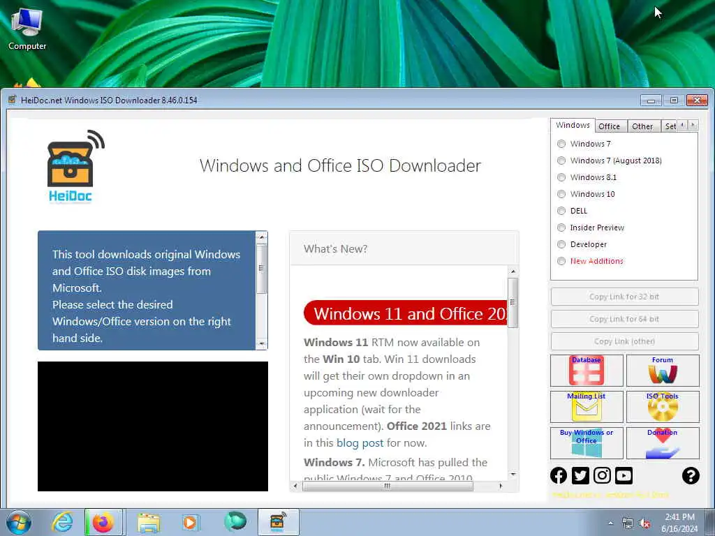715x536 pixels.
Task: Select the DELL radio button
Action: [561, 211]
